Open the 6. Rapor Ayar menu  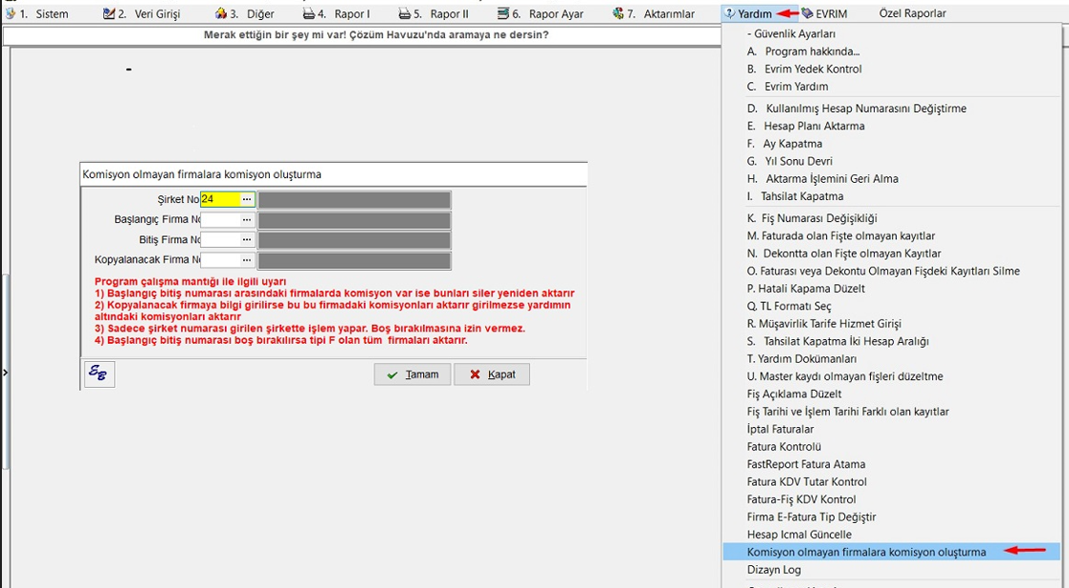[541, 13]
